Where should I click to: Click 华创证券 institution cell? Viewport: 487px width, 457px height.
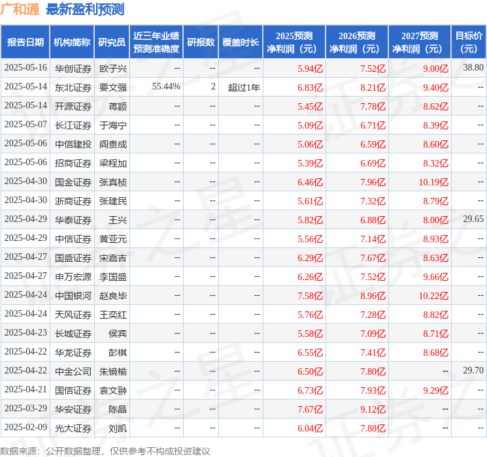point(73,69)
